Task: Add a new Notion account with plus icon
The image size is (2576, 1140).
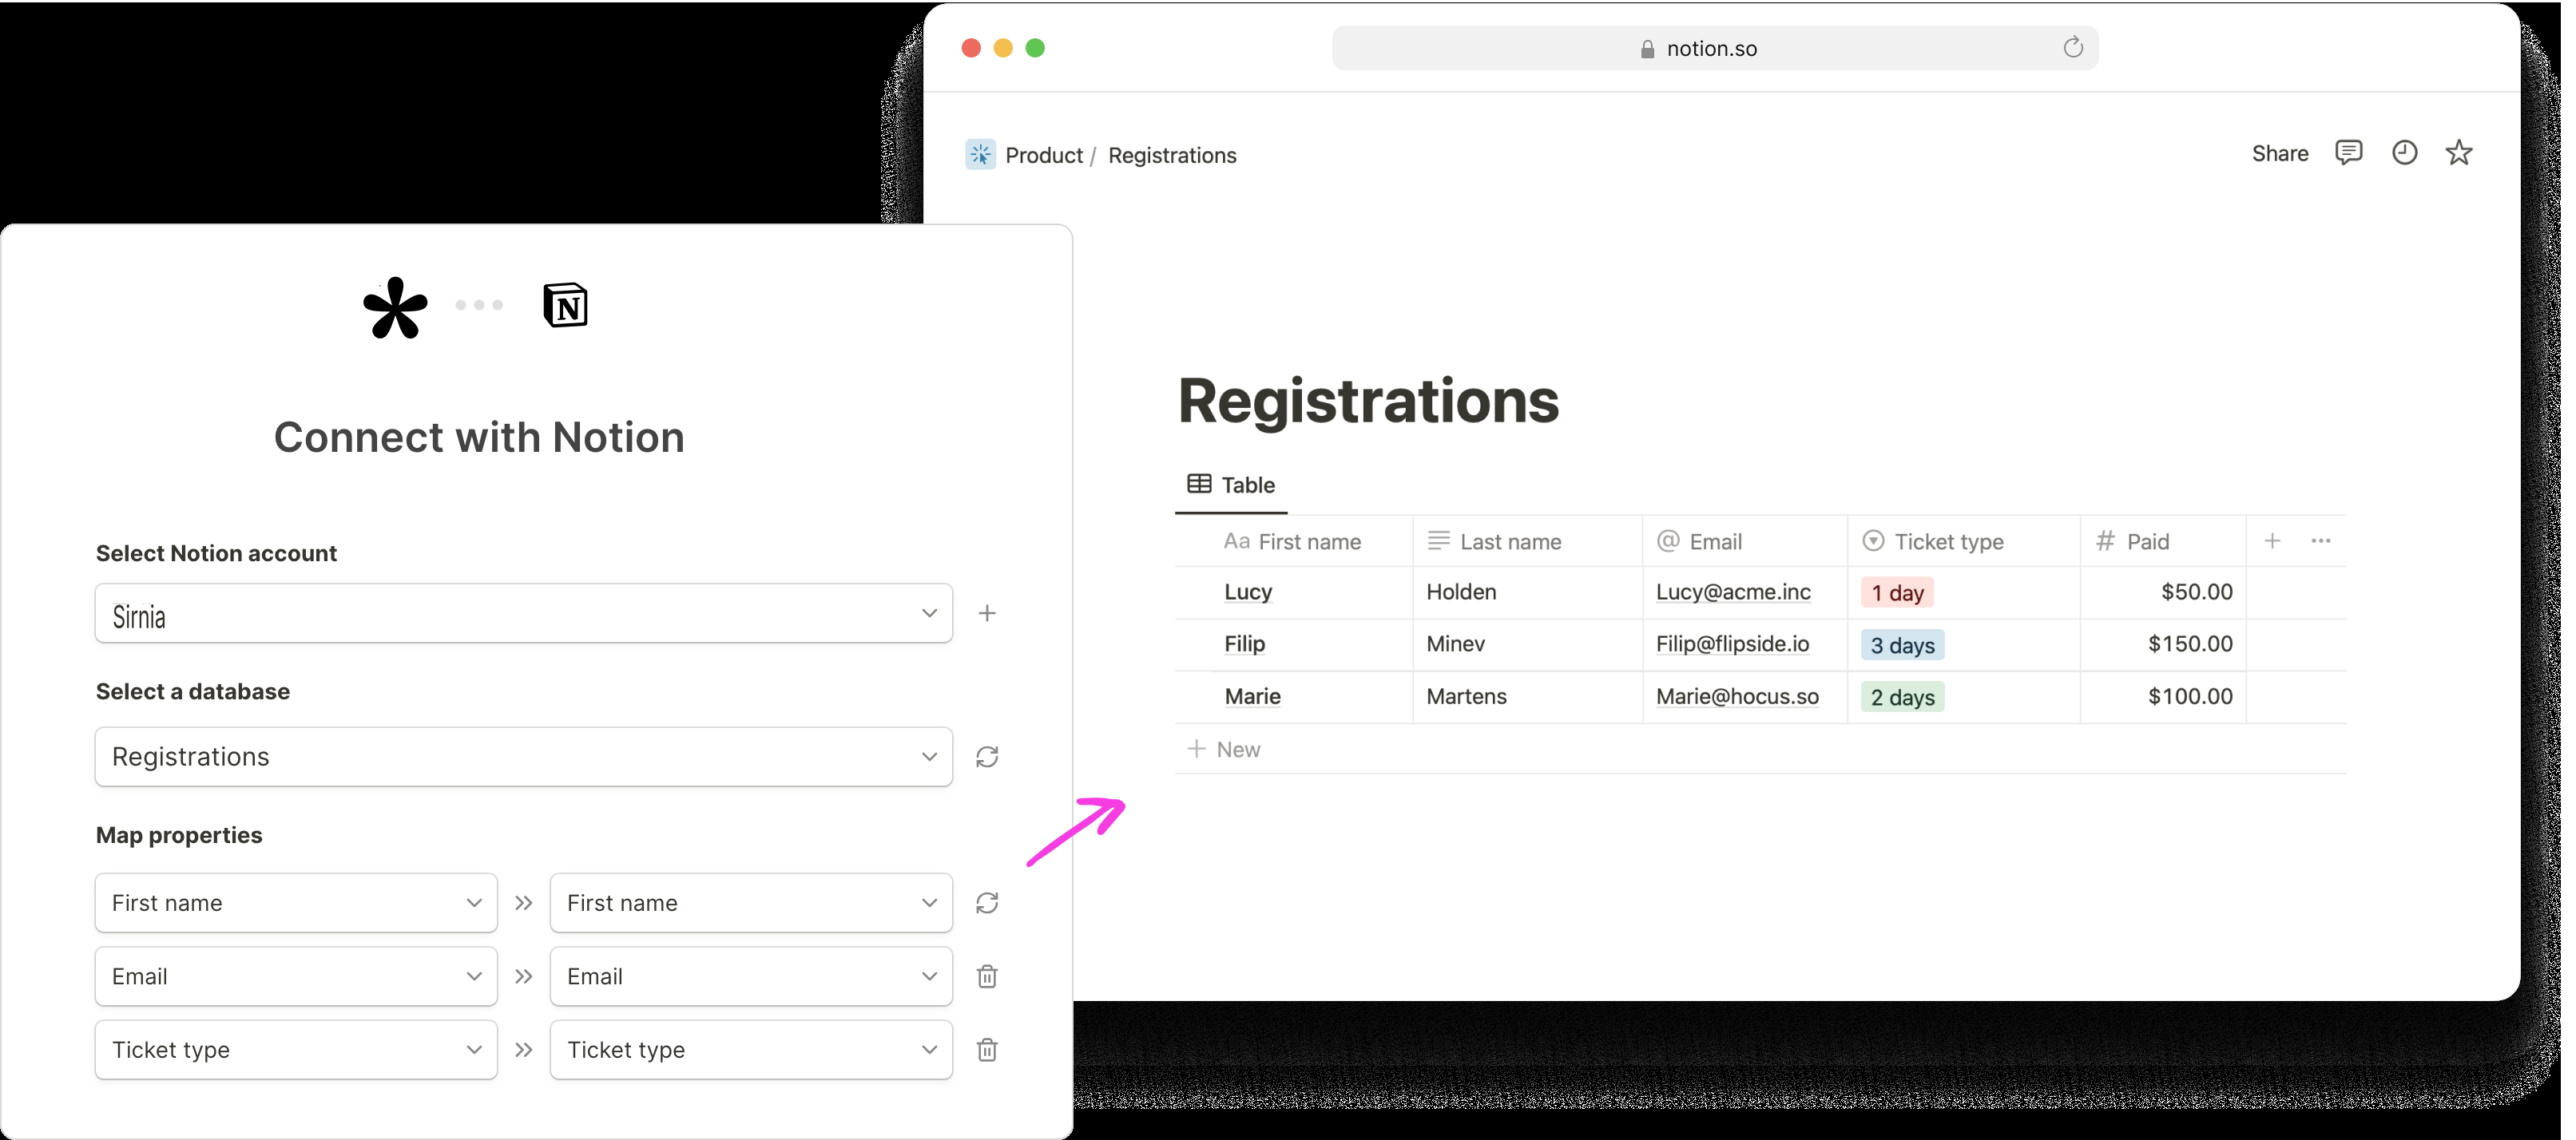Action: [987, 613]
